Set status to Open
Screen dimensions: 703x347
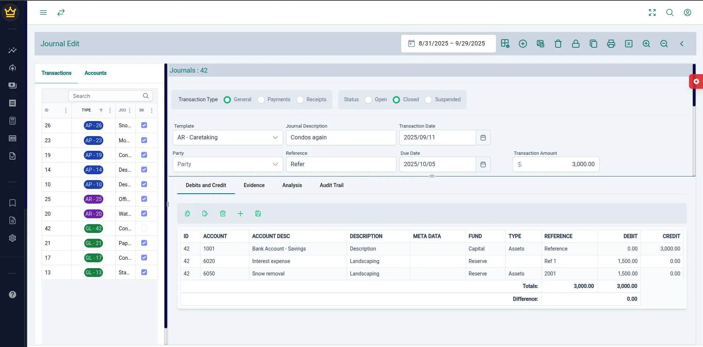coord(368,100)
